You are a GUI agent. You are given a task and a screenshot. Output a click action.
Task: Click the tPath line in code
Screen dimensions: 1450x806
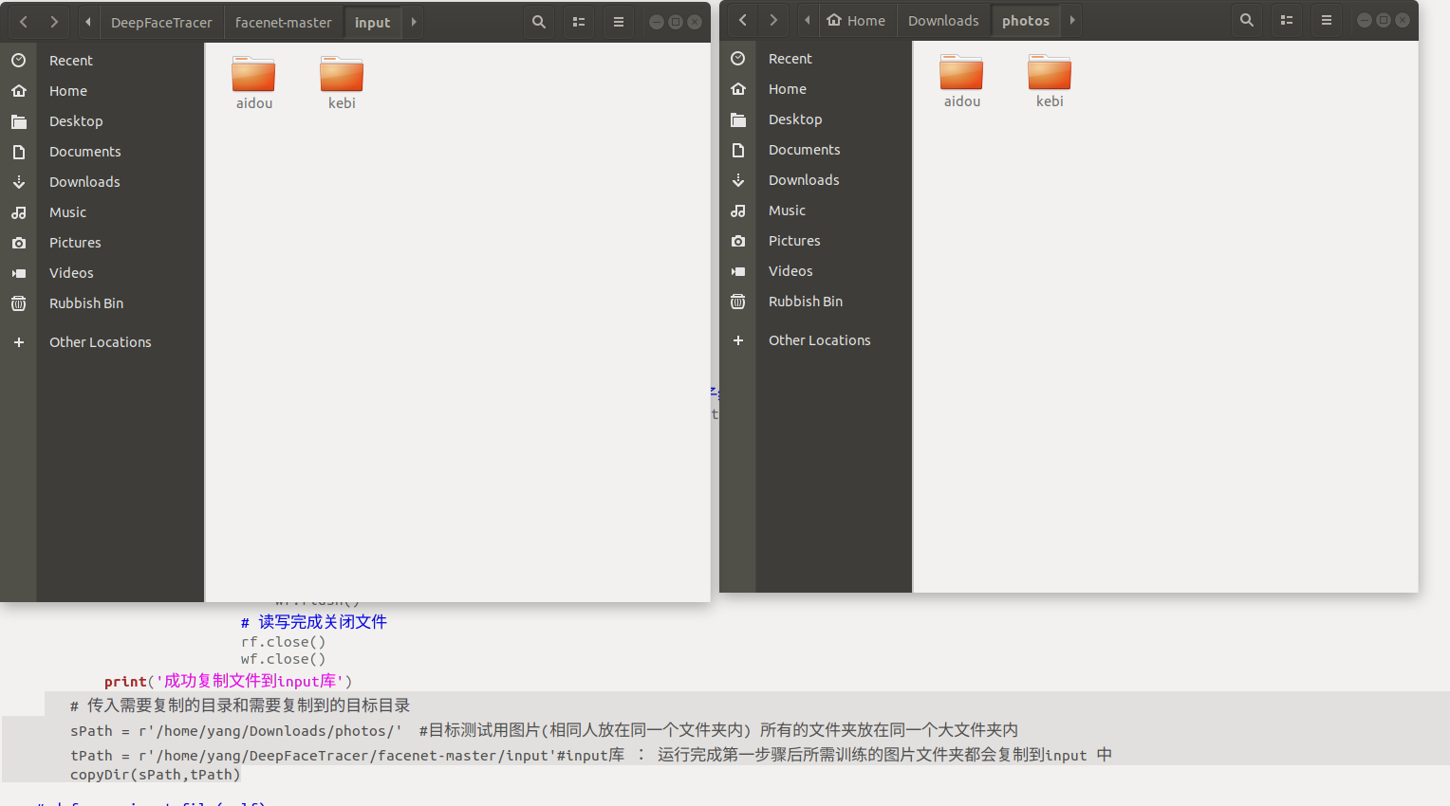590,755
